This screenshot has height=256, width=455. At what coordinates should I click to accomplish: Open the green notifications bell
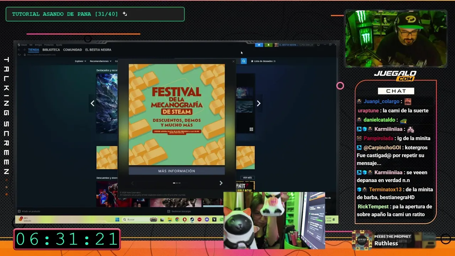point(268,45)
